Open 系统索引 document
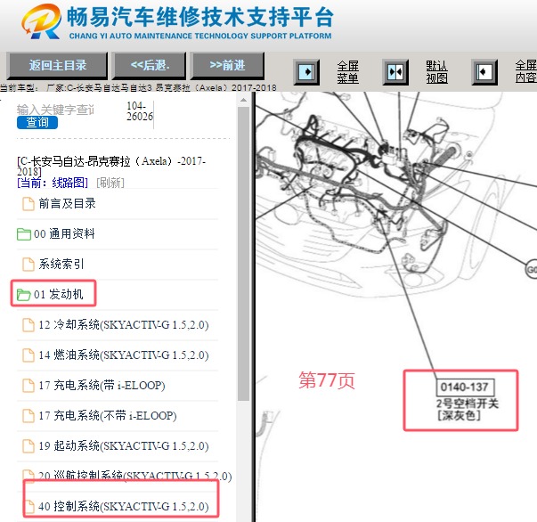This screenshot has height=522, width=537. [x=61, y=264]
